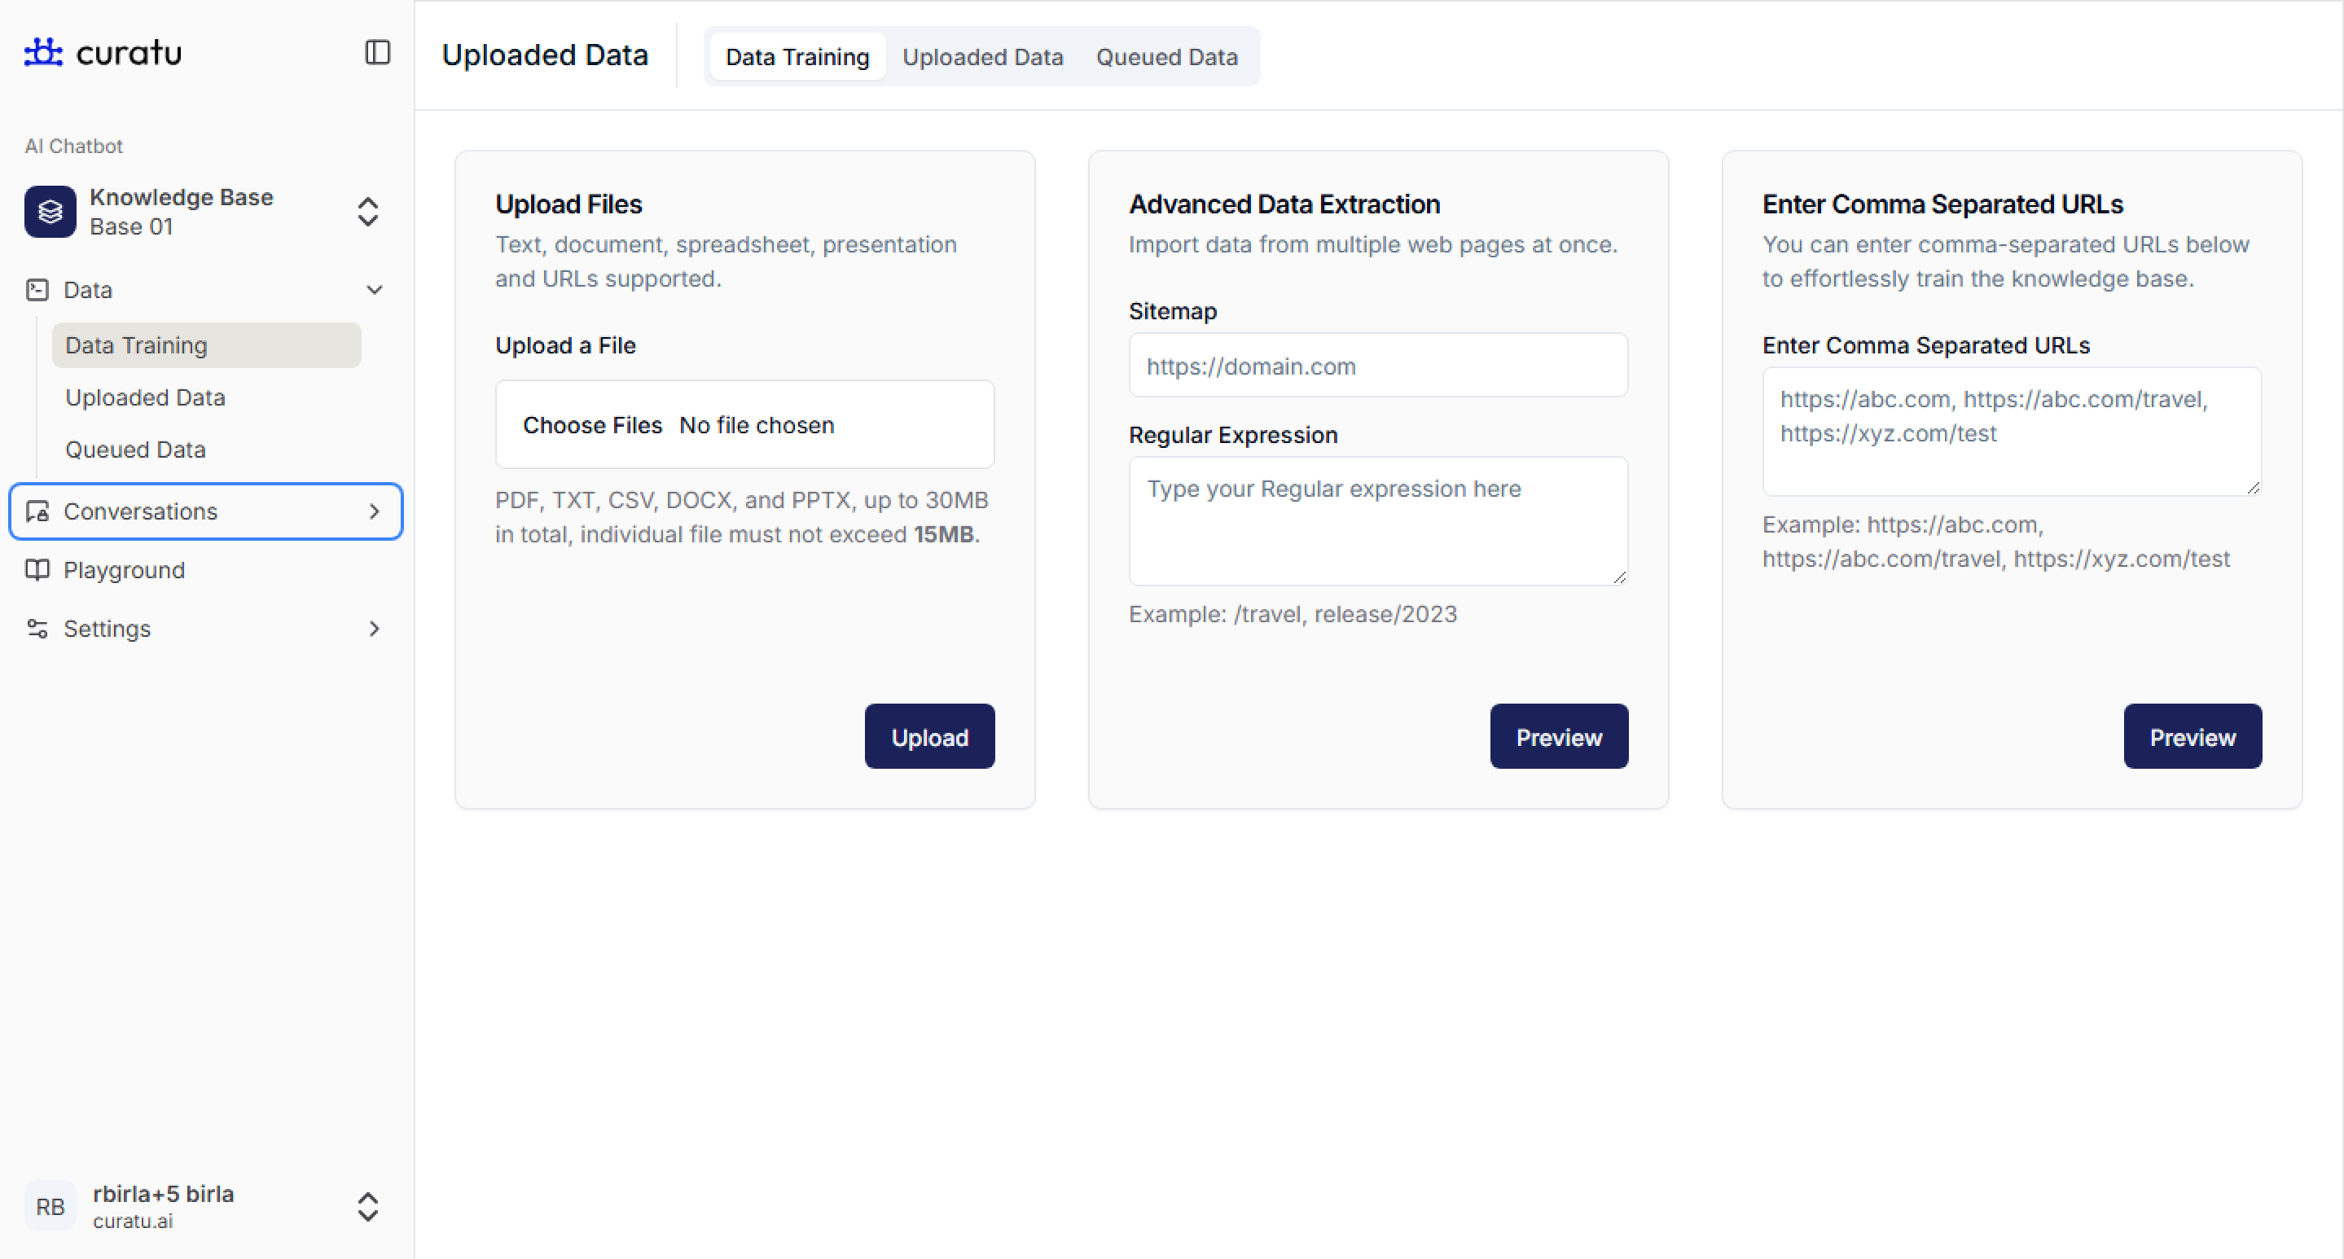
Task: Click the Playground book icon
Action: pos(37,570)
